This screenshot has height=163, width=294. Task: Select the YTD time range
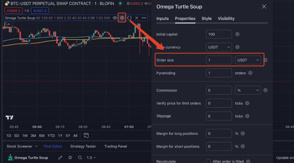coord(51,135)
